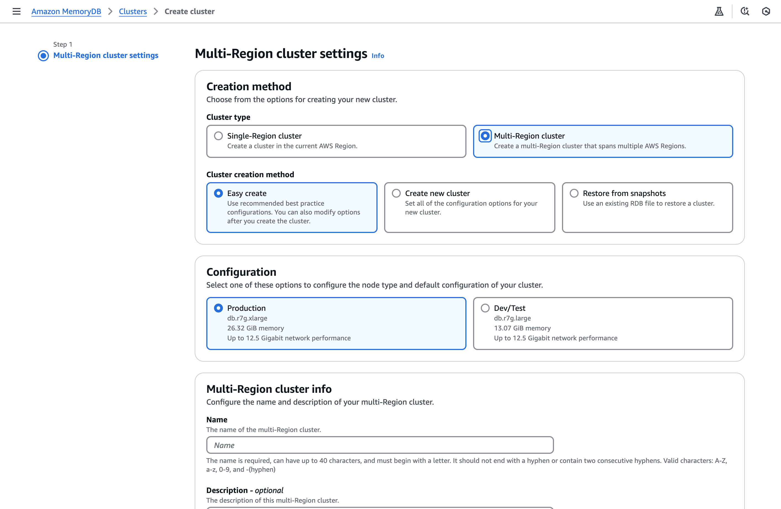781x509 pixels.
Task: Click chevron after Clusters breadcrumb
Action: tap(156, 12)
